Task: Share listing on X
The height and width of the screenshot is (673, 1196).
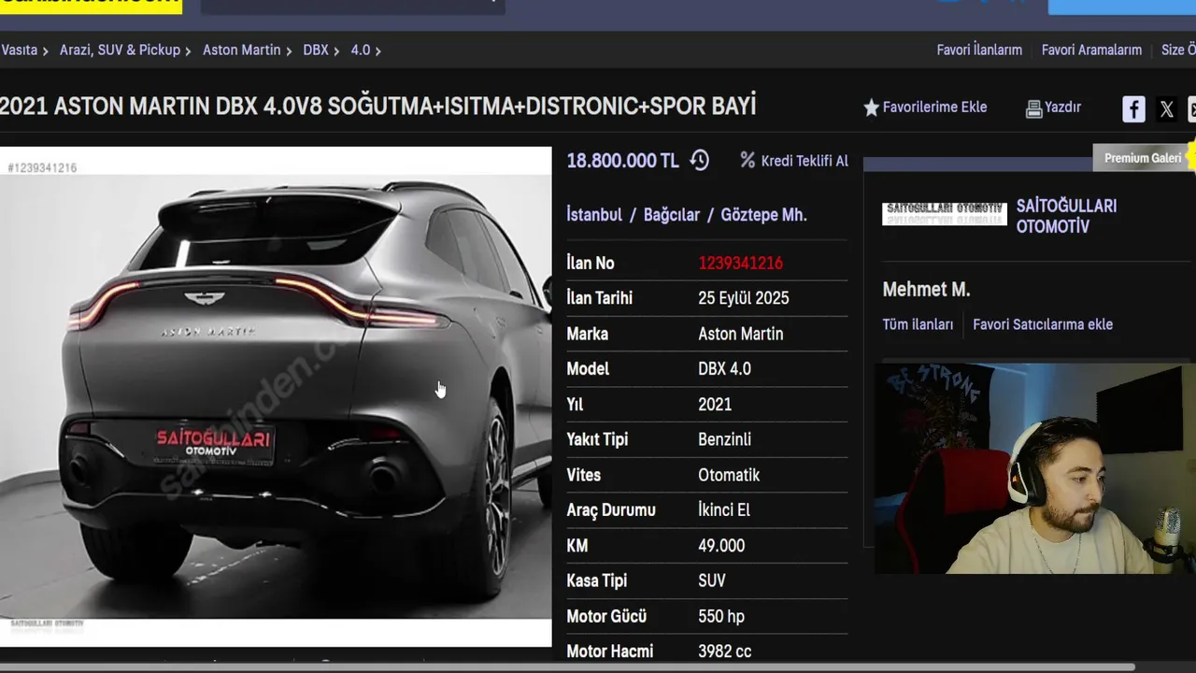Action: pyautogui.click(x=1166, y=109)
